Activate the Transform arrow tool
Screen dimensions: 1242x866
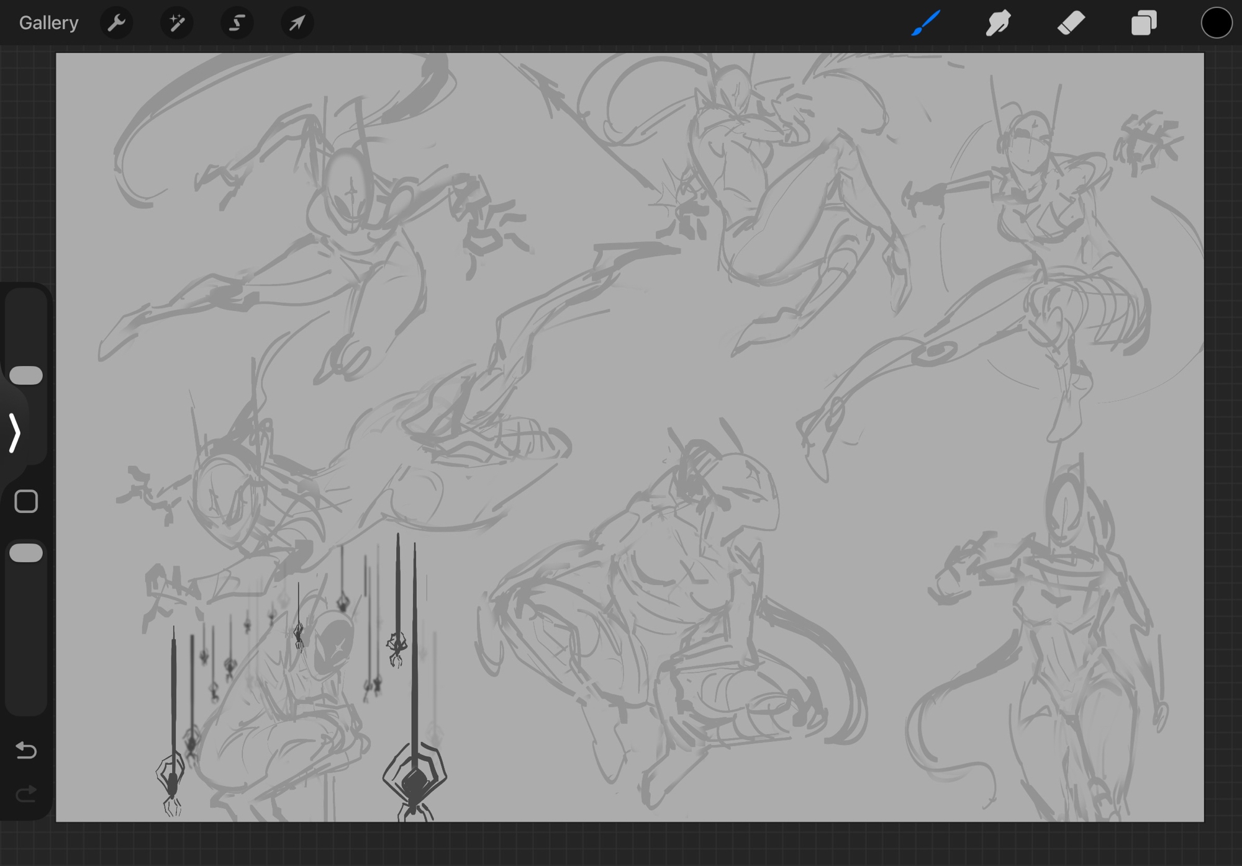(x=297, y=23)
